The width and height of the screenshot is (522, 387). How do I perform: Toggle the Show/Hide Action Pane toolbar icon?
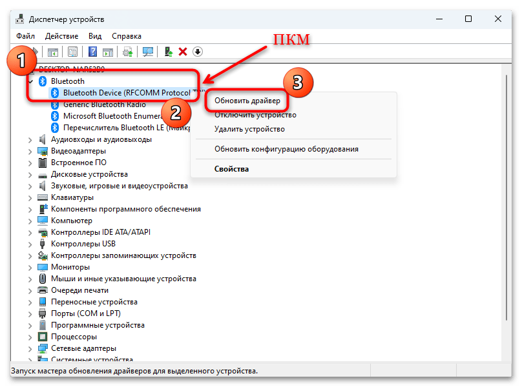coord(108,52)
